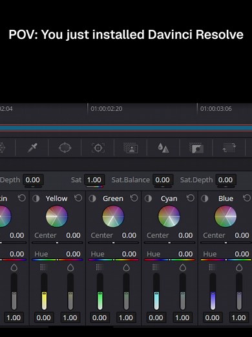Click the Yellow density 0.00 value box

[43, 318]
